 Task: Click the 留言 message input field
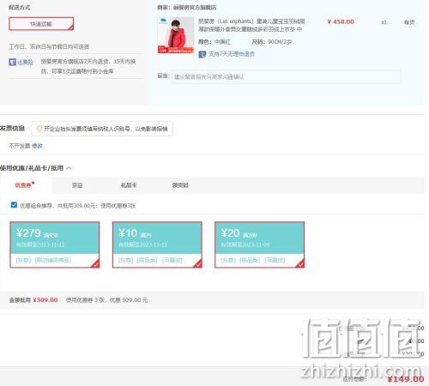(286, 76)
